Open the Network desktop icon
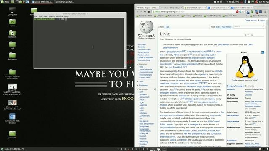 pos(12,34)
